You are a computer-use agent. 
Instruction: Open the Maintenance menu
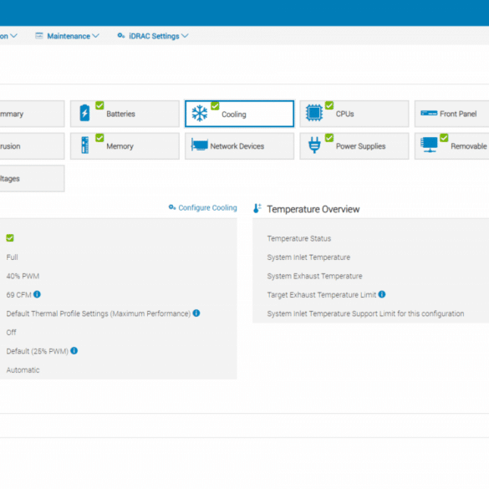click(67, 36)
